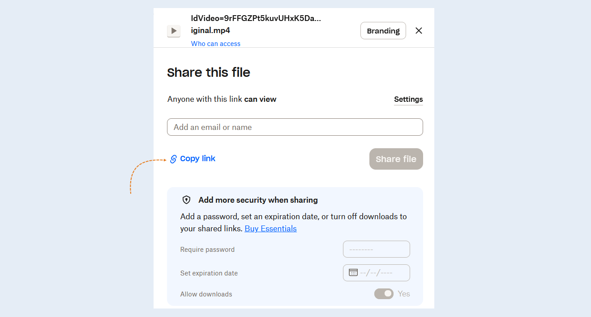
Task: Focus the Add an email or name field
Action: pos(295,127)
